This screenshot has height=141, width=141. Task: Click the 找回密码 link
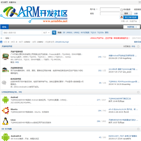point(137,9)
